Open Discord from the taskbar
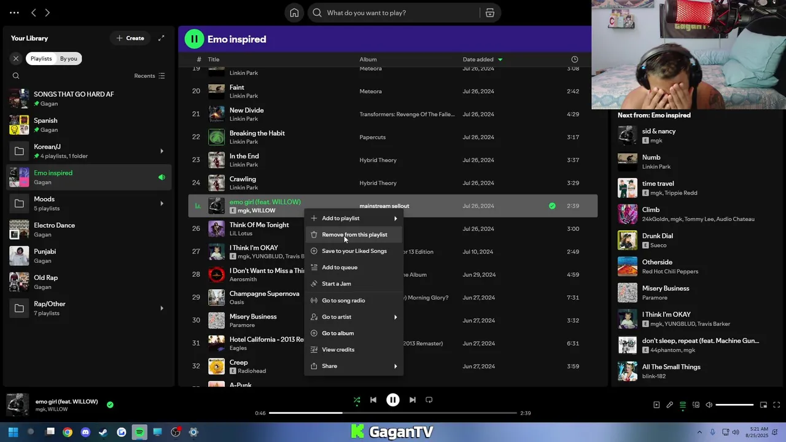The height and width of the screenshot is (442, 786). 85,432
